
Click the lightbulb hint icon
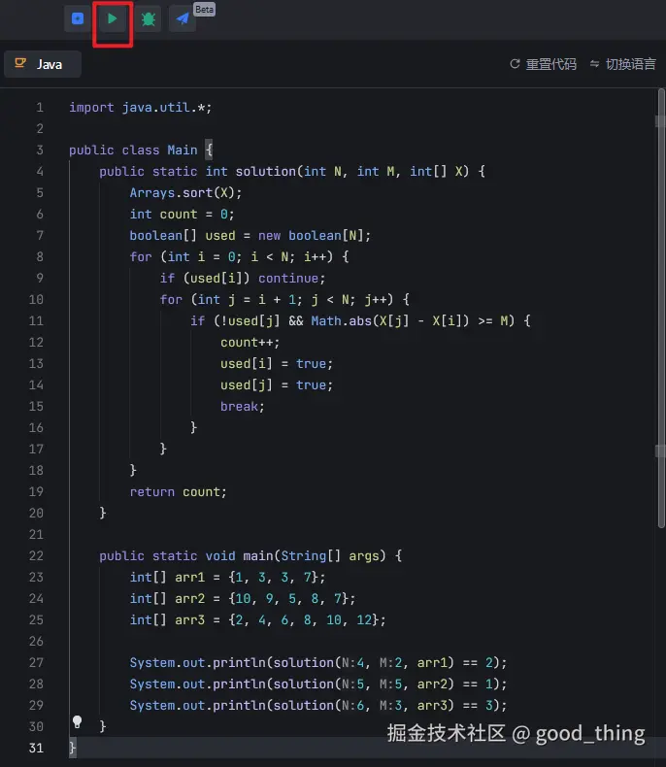[78, 722]
